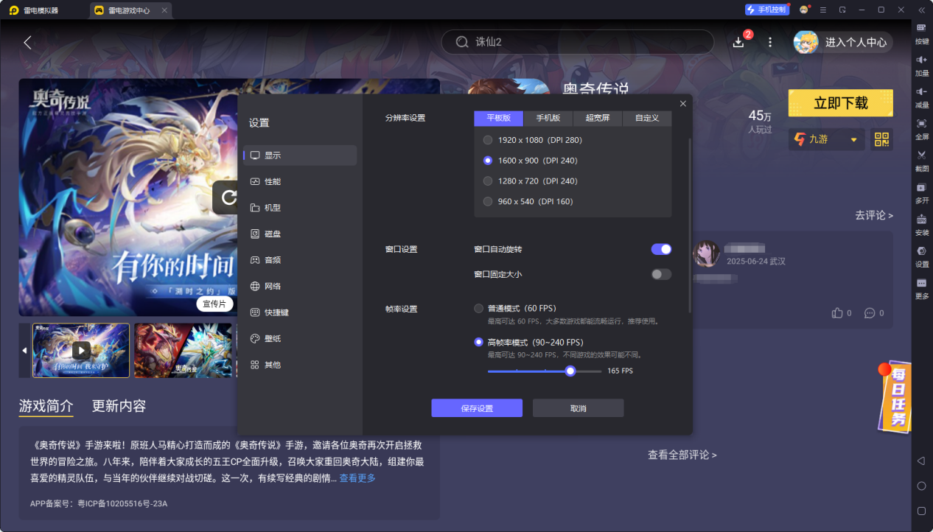Click the settings dialog vertical scrollbar
Image resolution: width=933 pixels, height=532 pixels.
[x=690, y=225]
